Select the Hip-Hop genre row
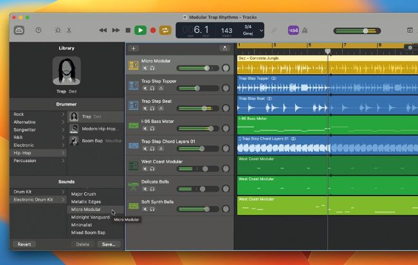Image resolution: width=418 pixels, height=265 pixels. [39, 153]
